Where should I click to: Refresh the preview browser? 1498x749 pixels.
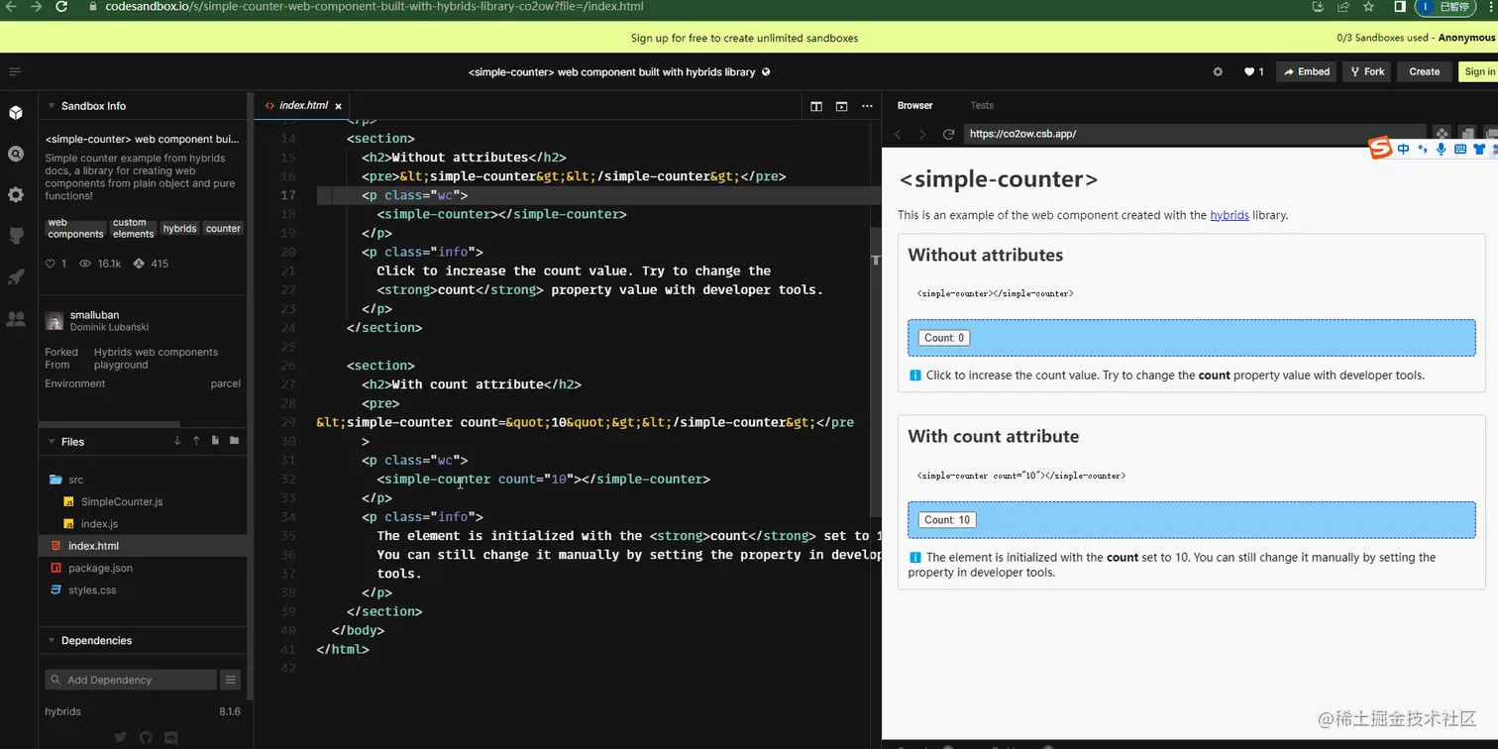[x=948, y=134]
